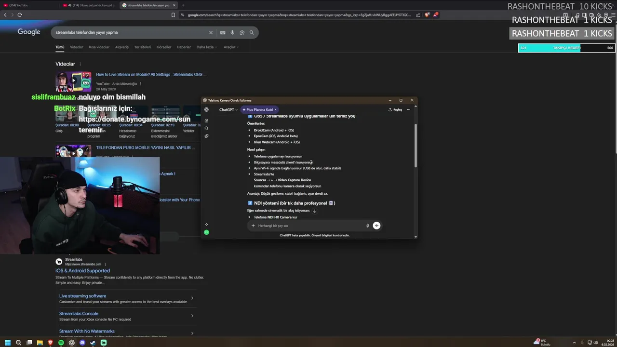The width and height of the screenshot is (617, 347).
Task: Select the 'Tümü' search tab
Action: coord(60,47)
